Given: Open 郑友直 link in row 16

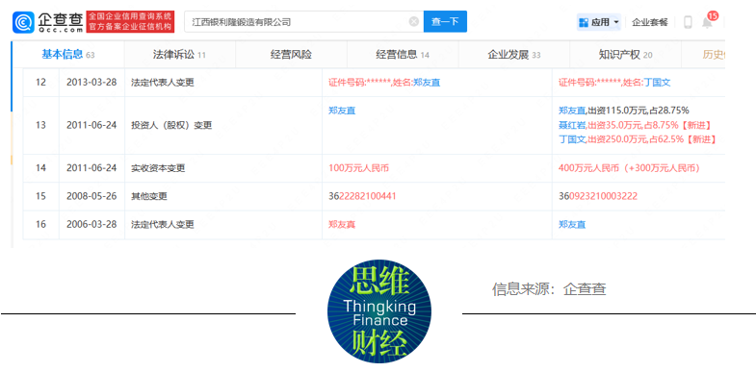Looking at the screenshot, I should click(x=572, y=224).
